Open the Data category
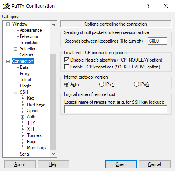175x171 pixels. click(x=24, y=67)
